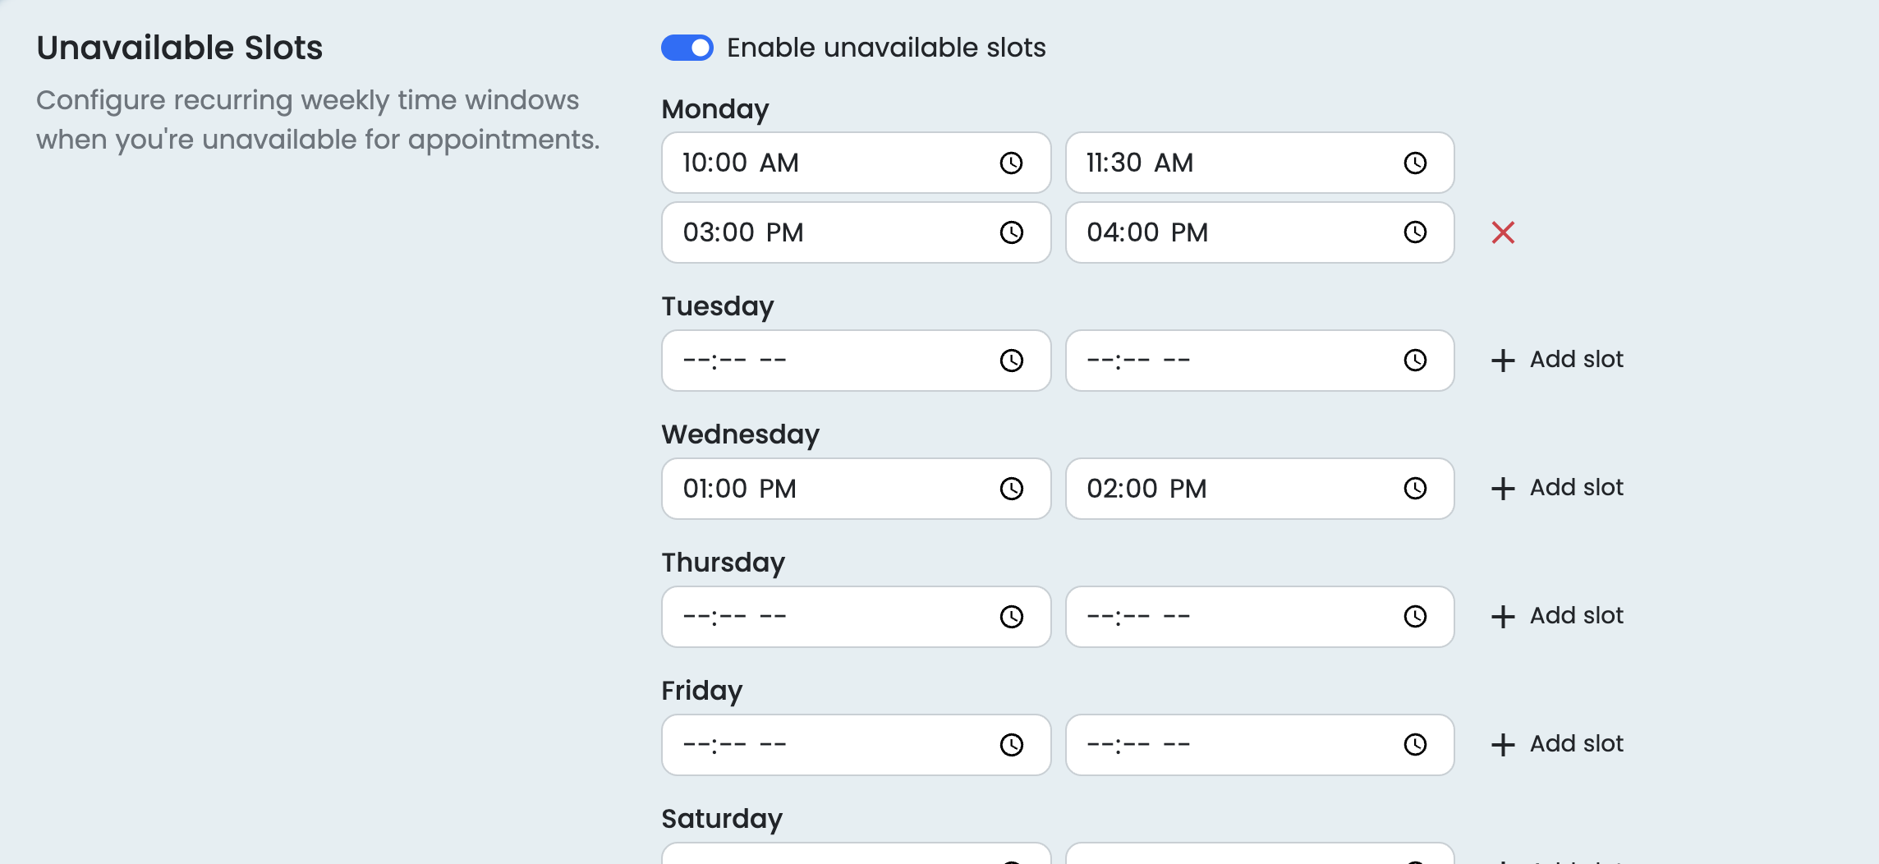Image resolution: width=1879 pixels, height=864 pixels.
Task: Toggle the Enable unavailable slots switch
Action: pos(687,48)
